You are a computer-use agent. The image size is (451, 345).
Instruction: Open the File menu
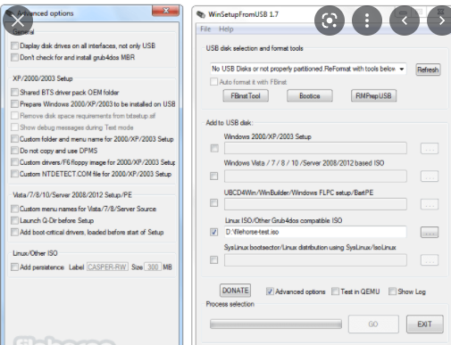tap(205, 29)
